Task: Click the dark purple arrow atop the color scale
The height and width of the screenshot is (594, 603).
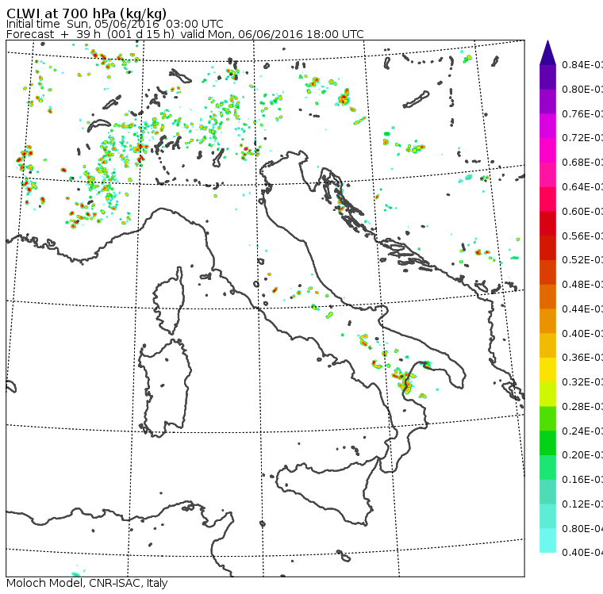Action: tap(547, 52)
